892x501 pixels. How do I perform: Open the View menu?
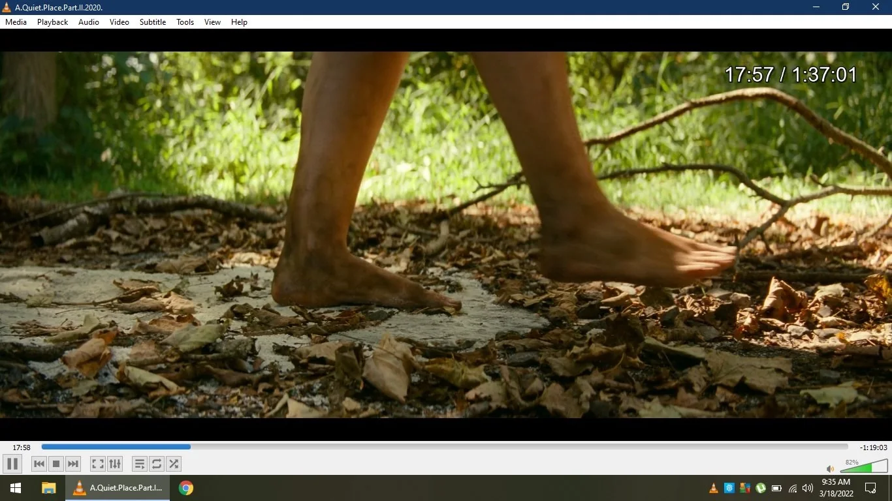coord(213,22)
